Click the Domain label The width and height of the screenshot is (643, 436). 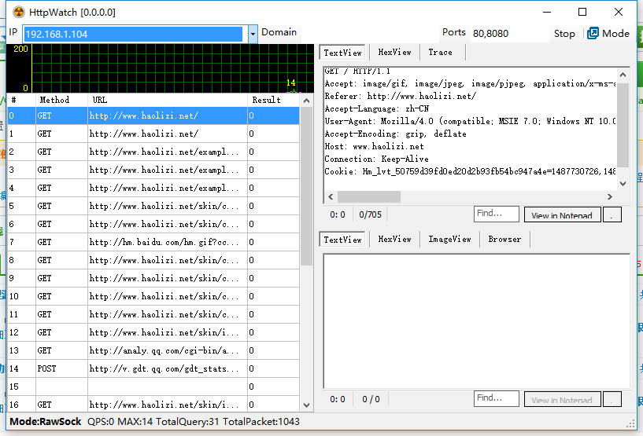point(279,32)
